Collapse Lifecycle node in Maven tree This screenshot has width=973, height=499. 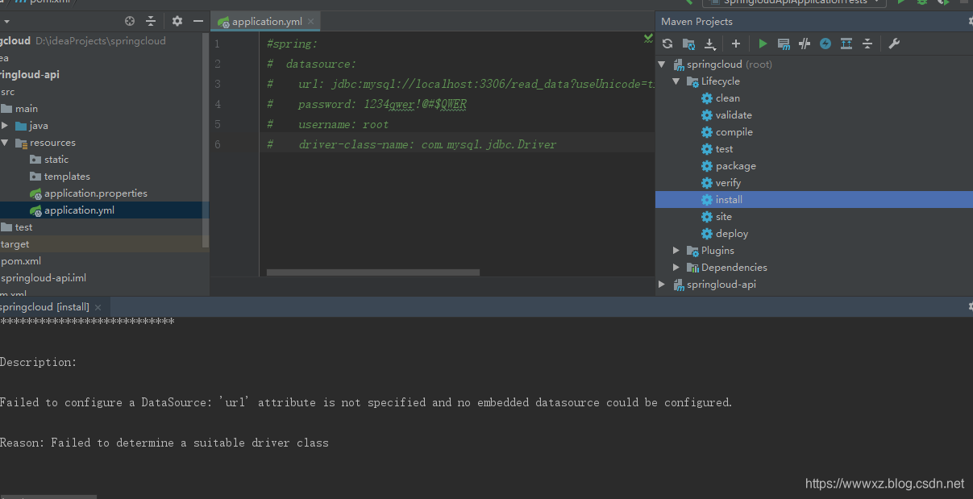676,81
